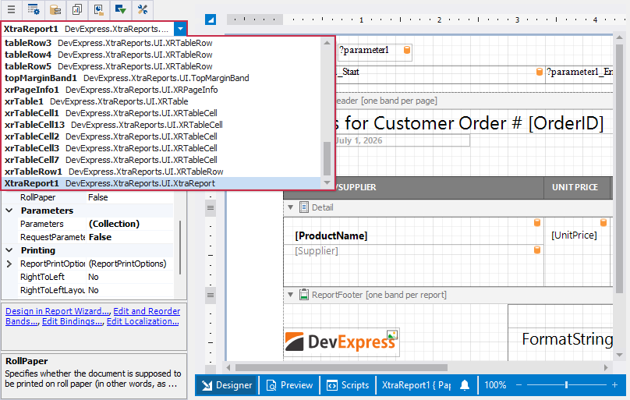Click the Designer tab icon
The width and height of the screenshot is (630, 400).
coord(207,385)
